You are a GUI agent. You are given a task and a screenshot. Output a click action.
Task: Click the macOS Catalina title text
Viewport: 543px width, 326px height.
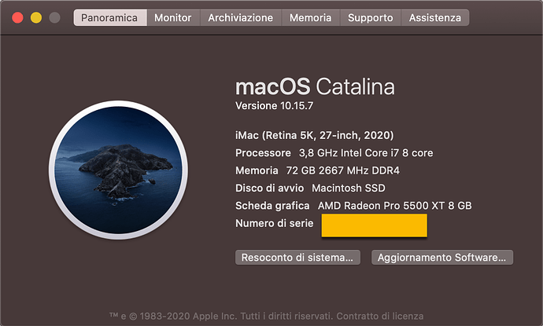coord(315,86)
